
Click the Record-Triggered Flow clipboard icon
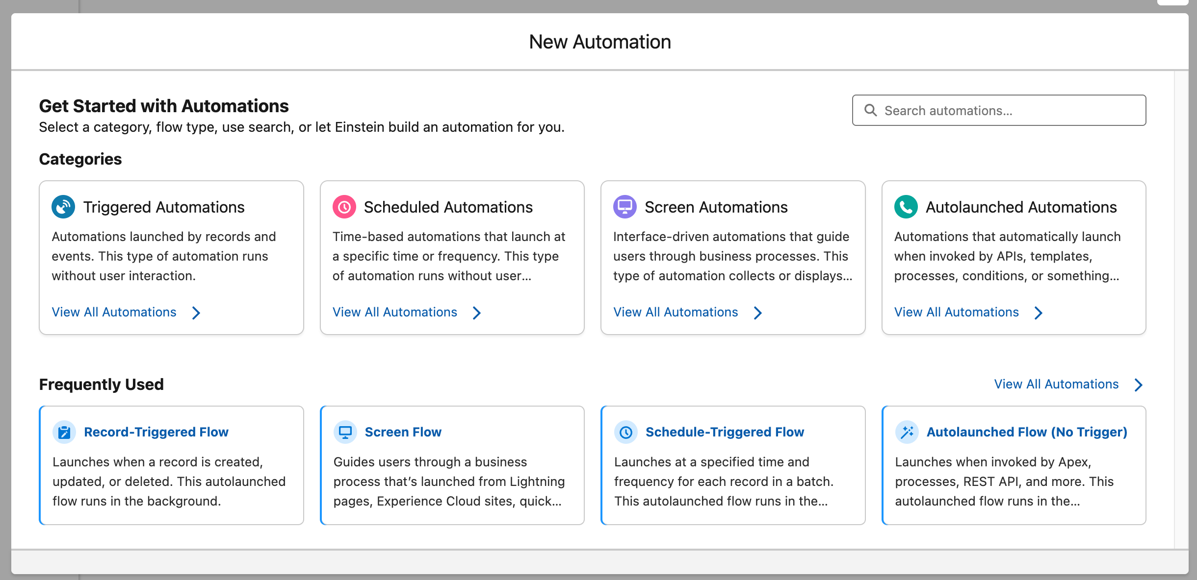coord(64,432)
